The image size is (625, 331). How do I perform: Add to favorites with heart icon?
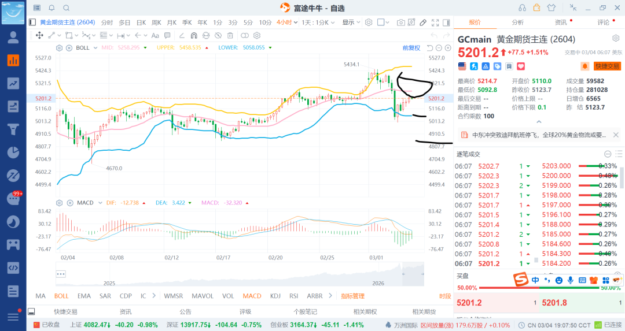point(521,66)
